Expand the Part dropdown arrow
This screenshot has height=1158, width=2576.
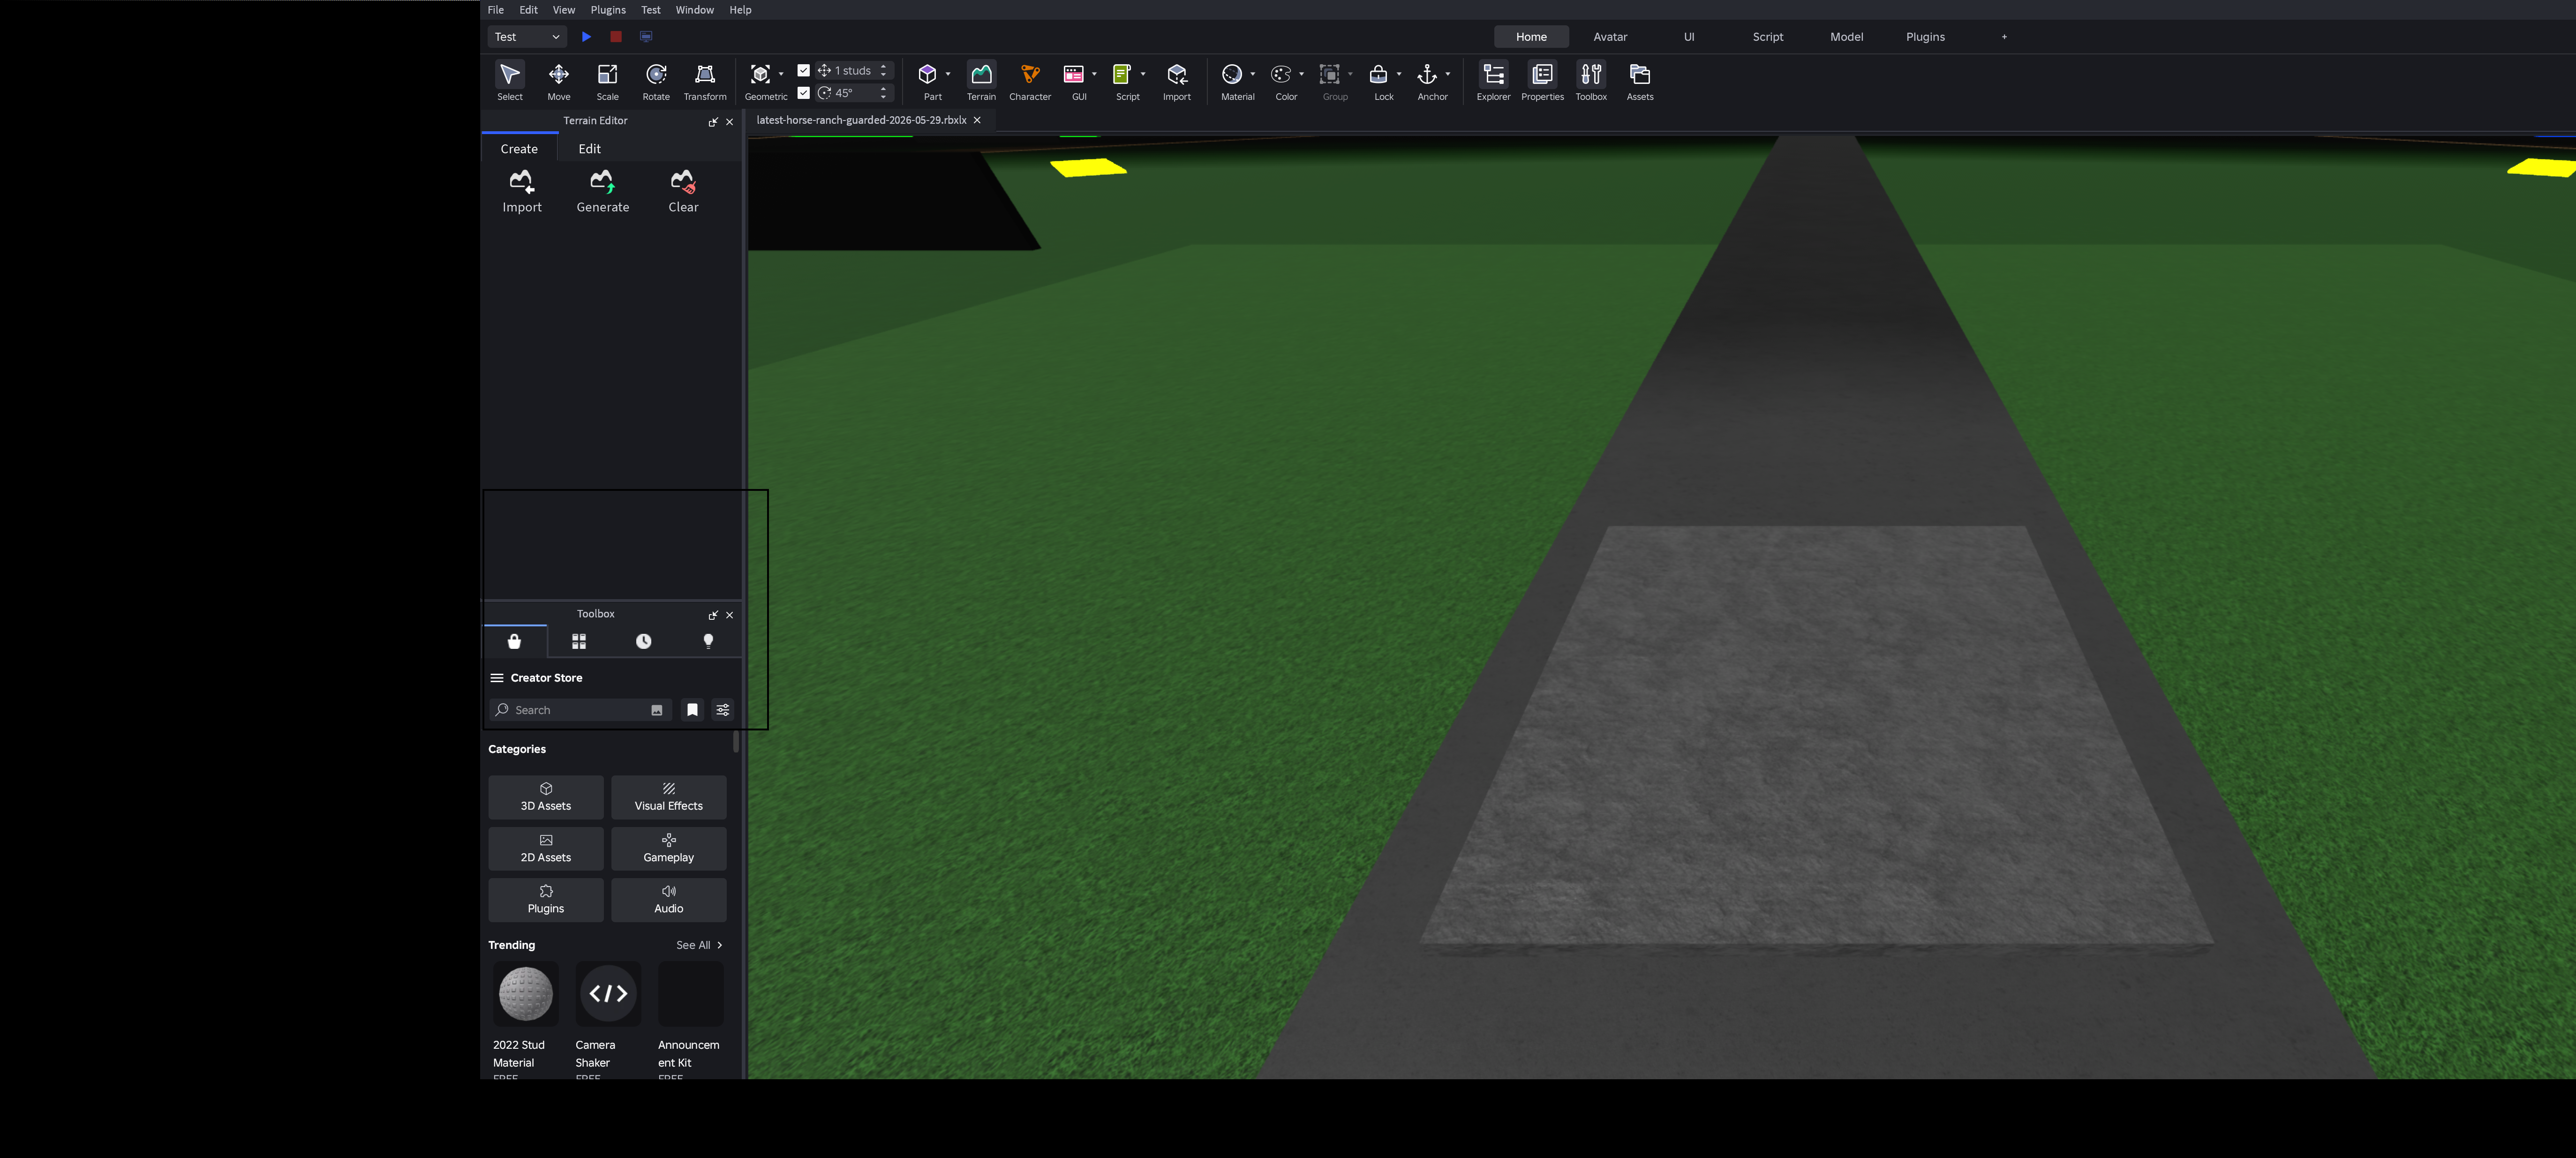(x=948, y=74)
